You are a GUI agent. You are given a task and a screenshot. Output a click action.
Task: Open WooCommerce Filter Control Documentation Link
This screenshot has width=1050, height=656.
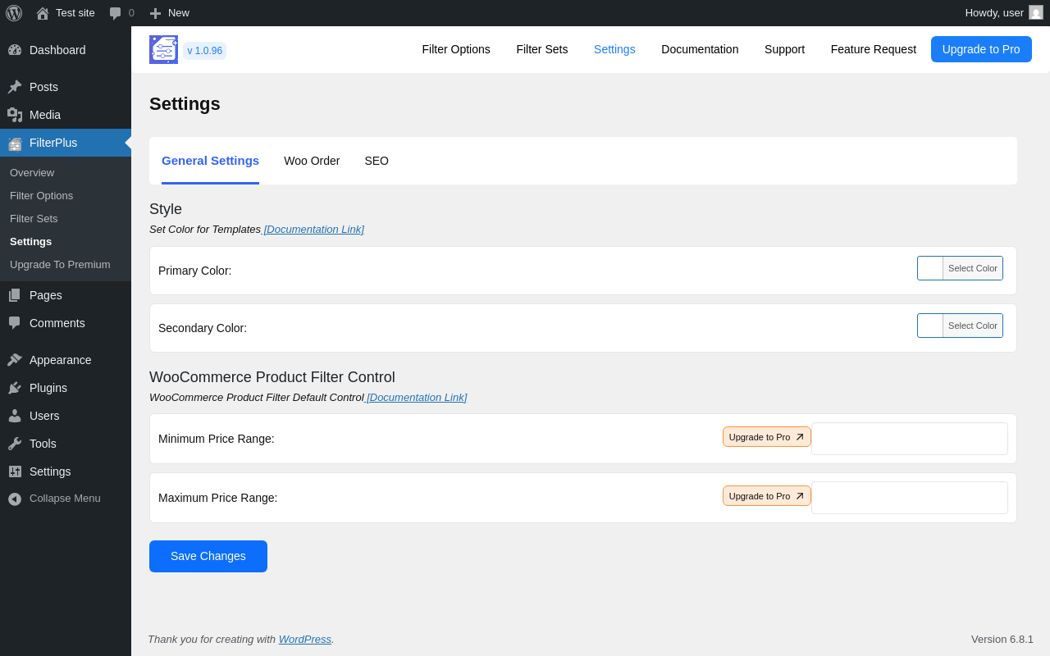pyautogui.click(x=417, y=398)
